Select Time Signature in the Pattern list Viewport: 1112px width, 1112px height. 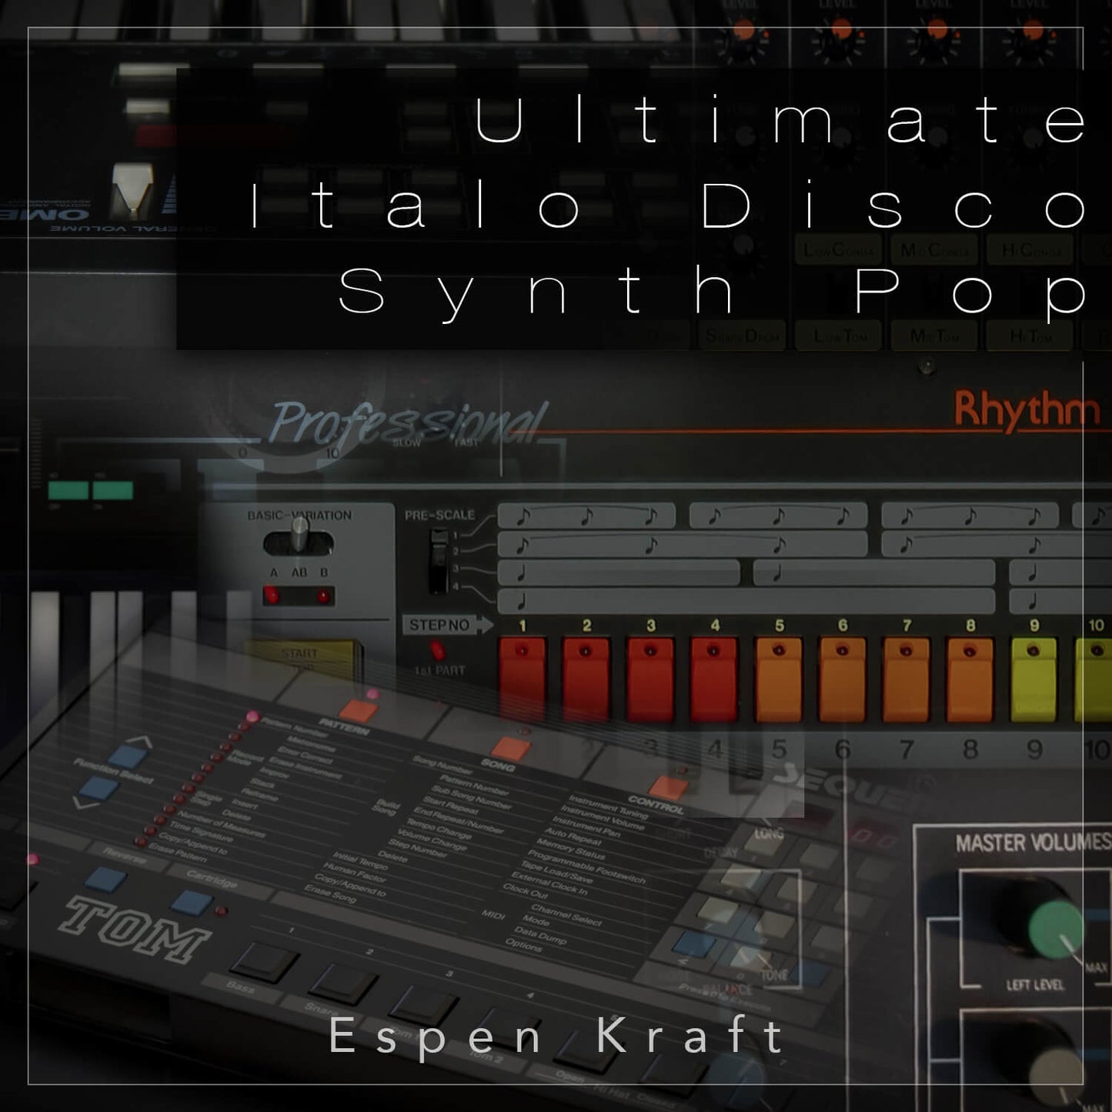pos(201,831)
